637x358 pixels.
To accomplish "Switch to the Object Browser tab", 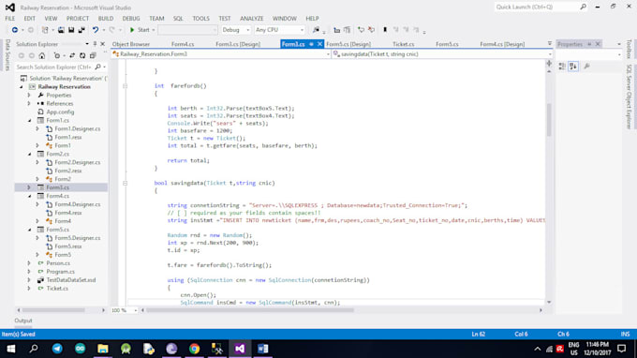I will [131, 44].
